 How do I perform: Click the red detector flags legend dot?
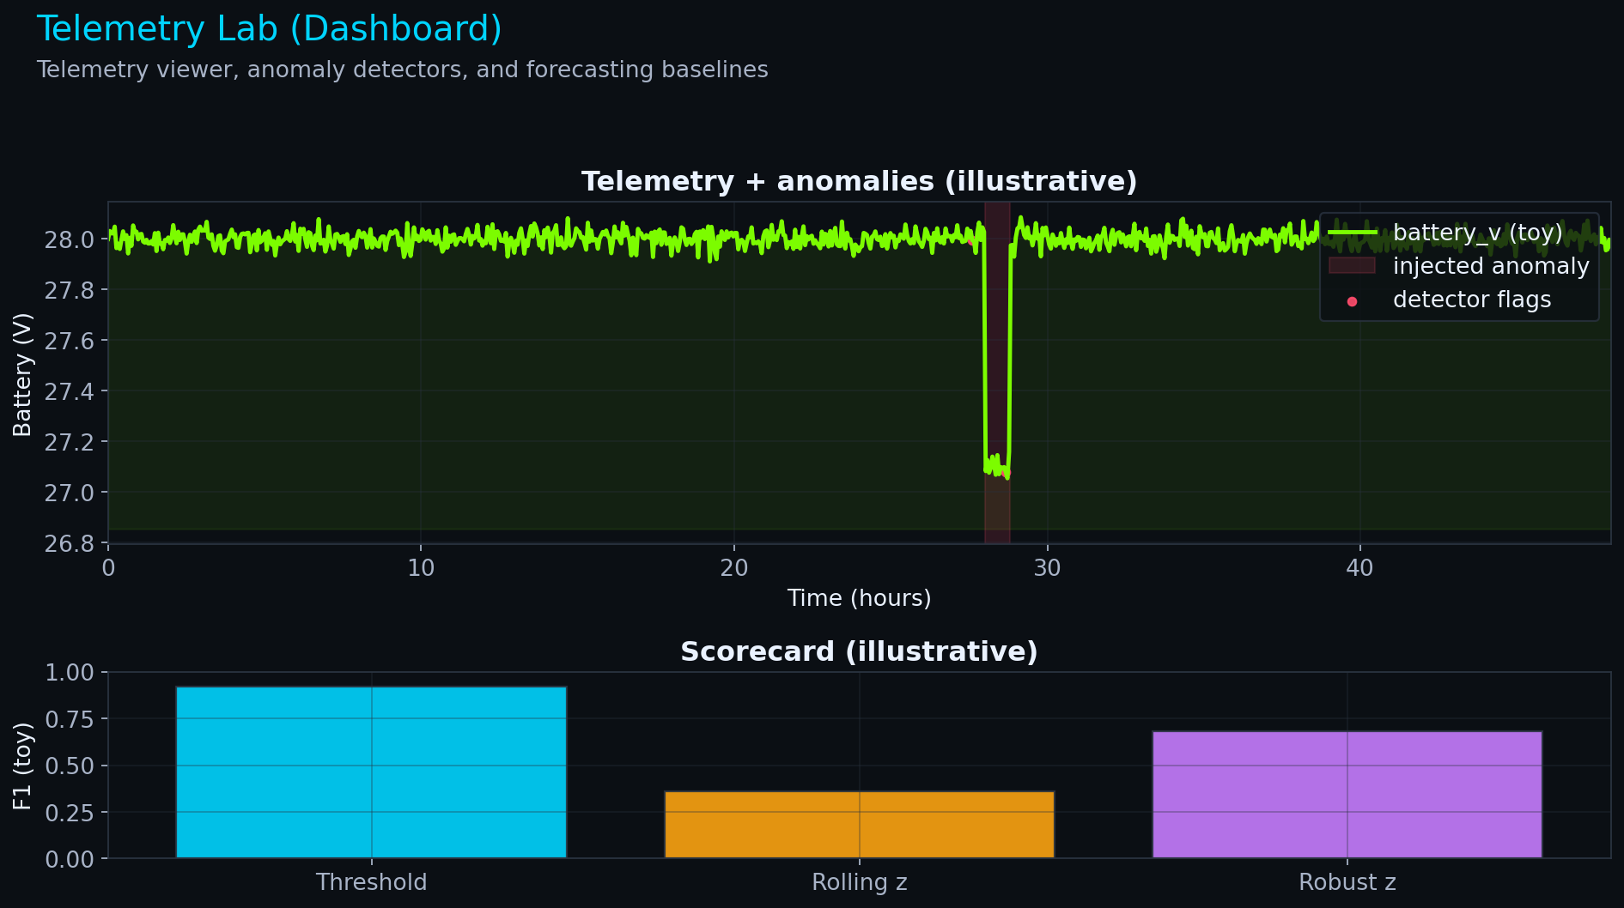(x=1352, y=301)
